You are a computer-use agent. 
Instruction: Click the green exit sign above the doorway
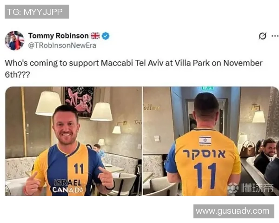click(x=207, y=88)
